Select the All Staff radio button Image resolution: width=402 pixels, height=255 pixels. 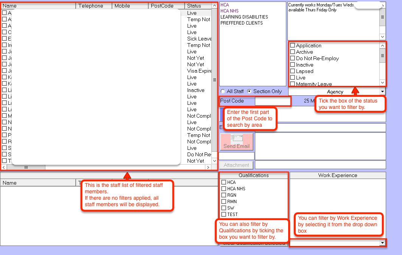point(223,92)
